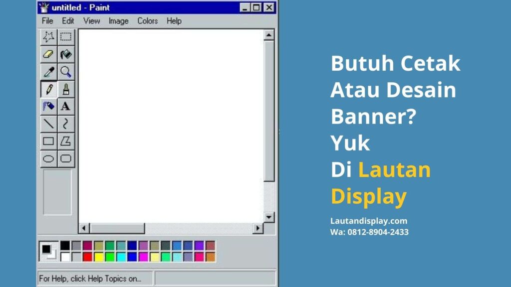Close the Paint window

pyautogui.click(x=269, y=7)
